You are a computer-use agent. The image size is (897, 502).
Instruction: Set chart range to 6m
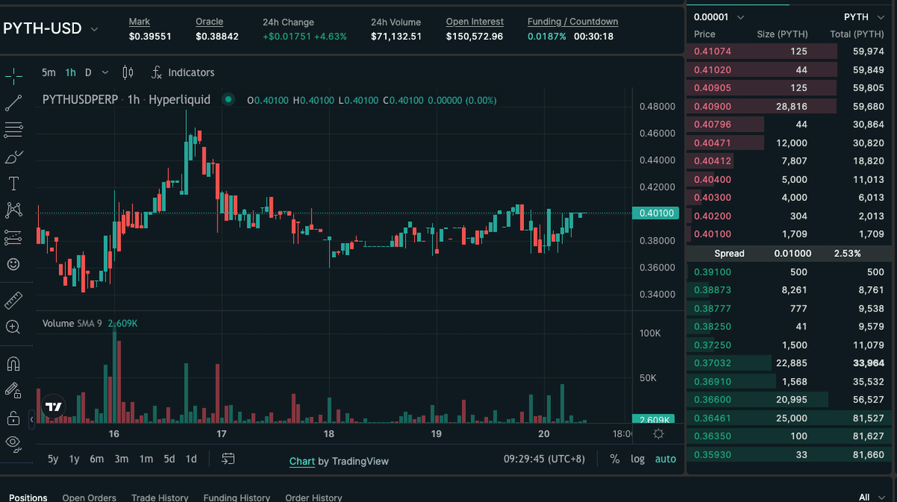tap(96, 459)
